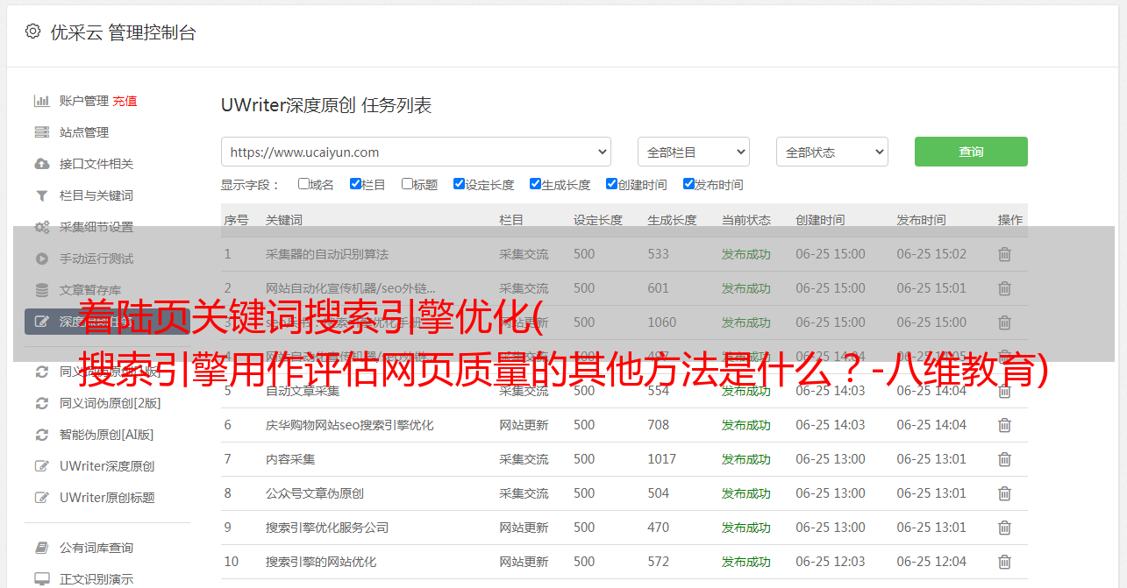
Task: Click the edit icon for UWriter原创标题
Action: coord(41,498)
